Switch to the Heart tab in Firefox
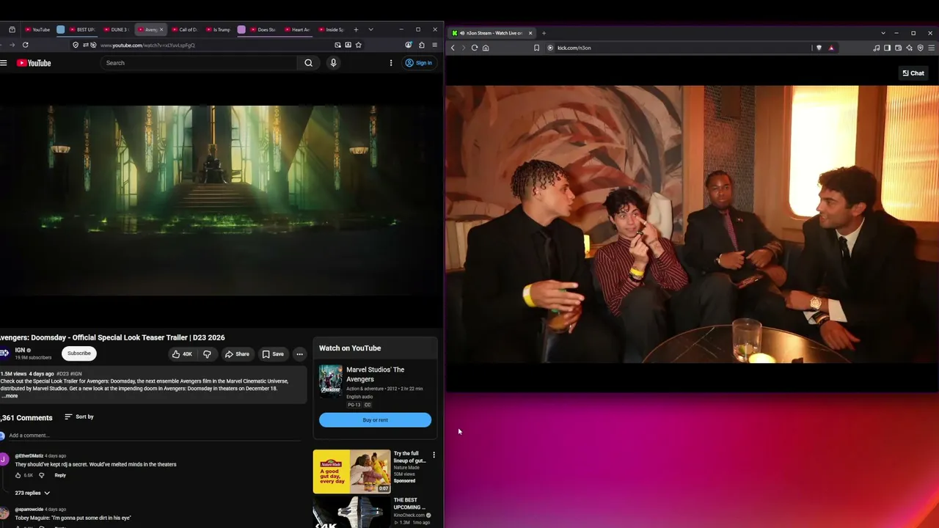This screenshot has width=939, height=528. 298,29
